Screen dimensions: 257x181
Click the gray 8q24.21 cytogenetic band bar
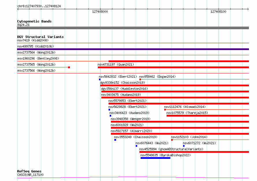pyautogui.click(x=133, y=28)
